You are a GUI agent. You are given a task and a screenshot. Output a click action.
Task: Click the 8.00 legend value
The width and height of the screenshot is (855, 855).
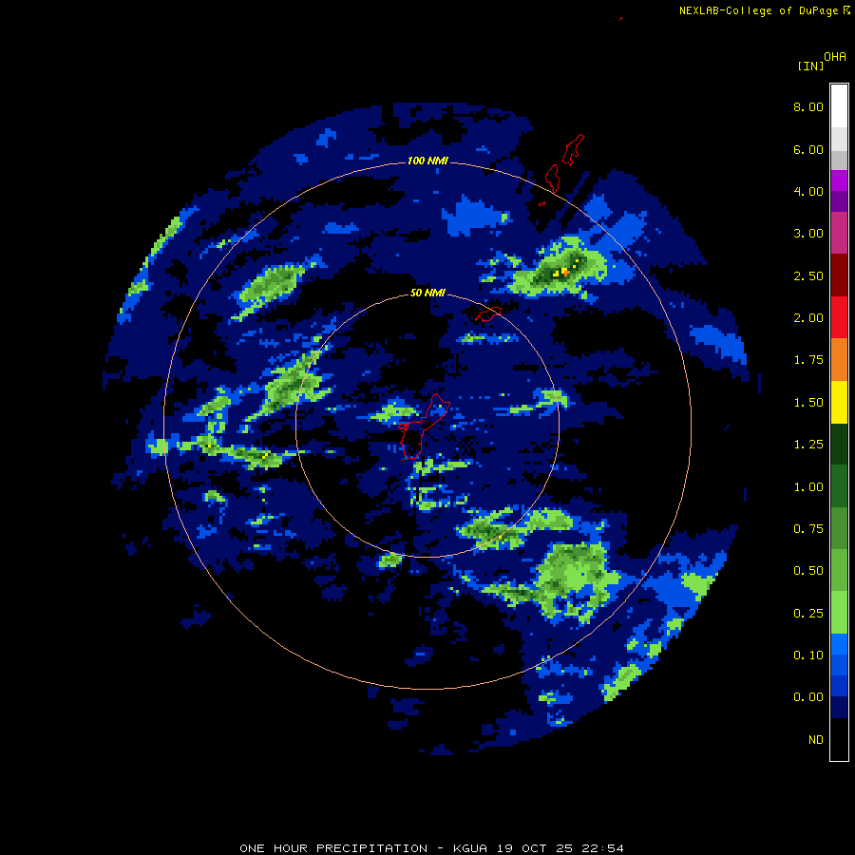808,106
